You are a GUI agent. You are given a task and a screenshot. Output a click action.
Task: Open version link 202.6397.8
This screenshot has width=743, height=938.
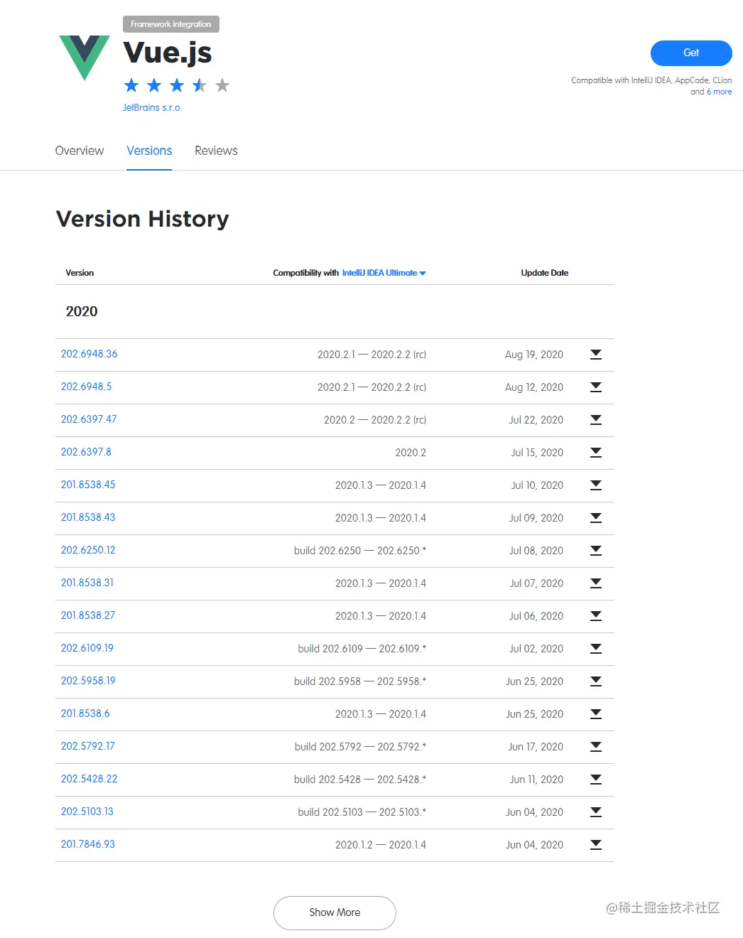pyautogui.click(x=86, y=452)
